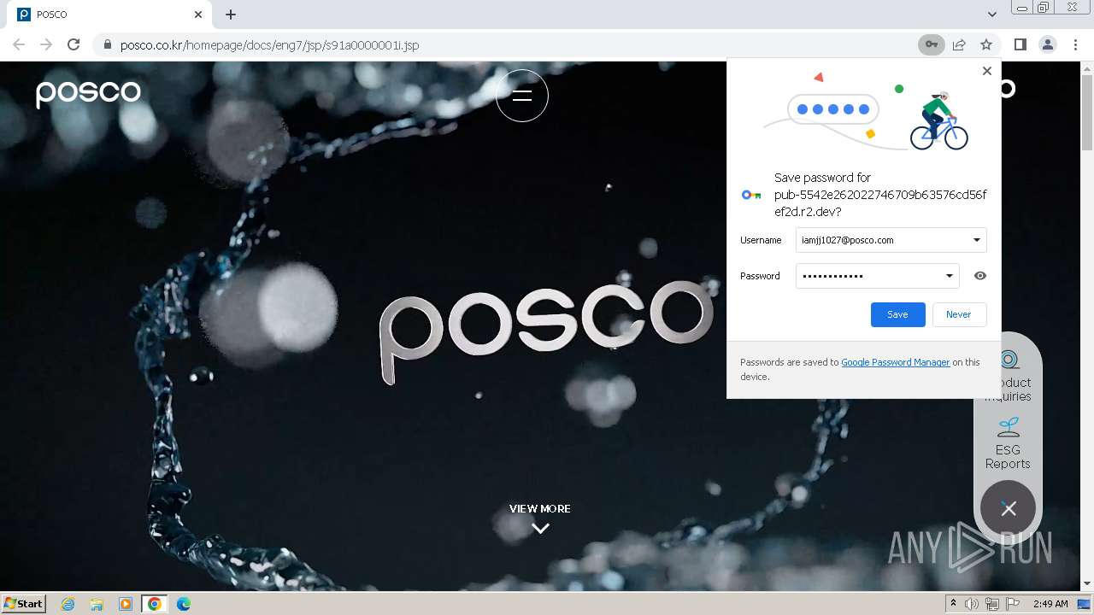Switch to Chrome in taskbar

(x=155, y=604)
